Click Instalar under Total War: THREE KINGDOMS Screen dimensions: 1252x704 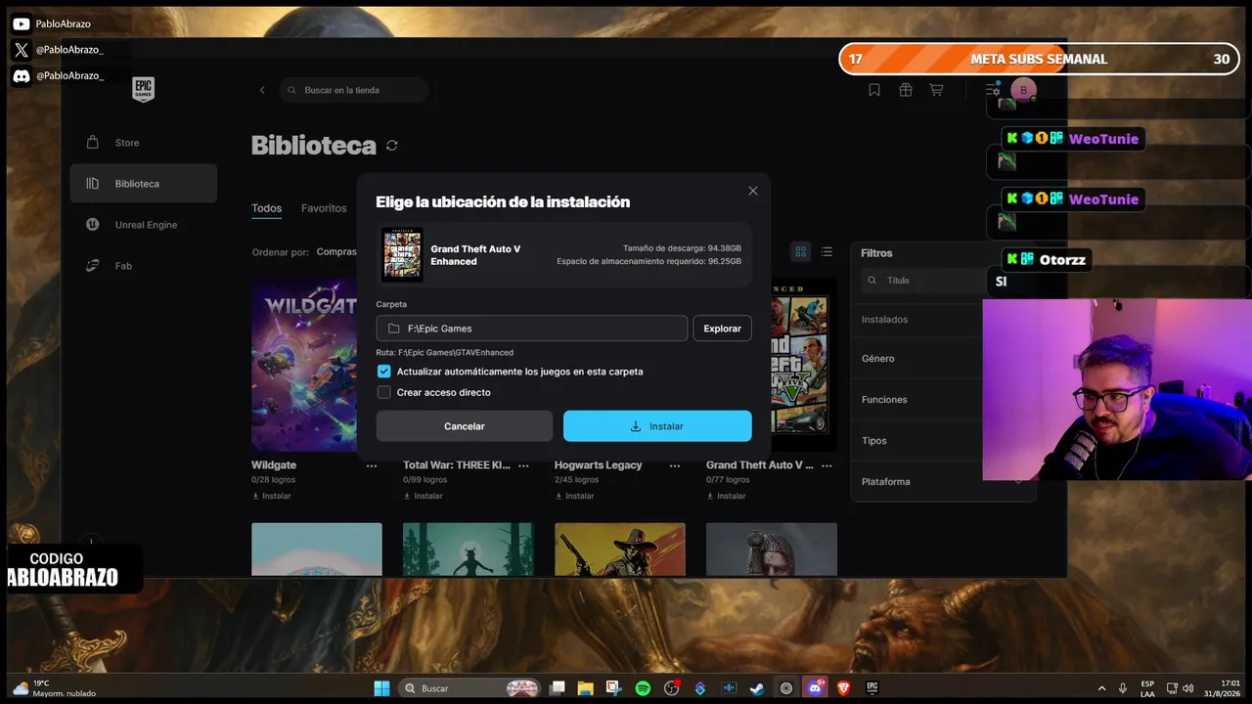point(424,496)
